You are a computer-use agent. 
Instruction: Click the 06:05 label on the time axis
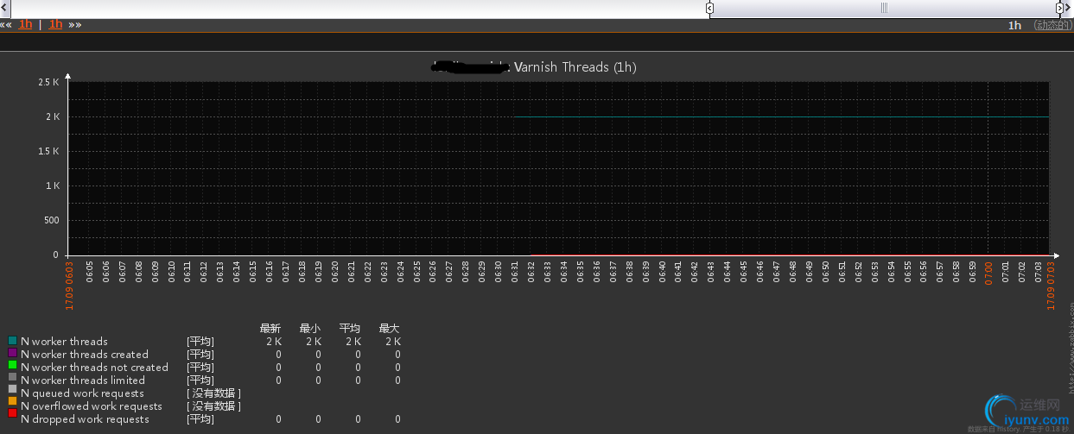coord(90,273)
